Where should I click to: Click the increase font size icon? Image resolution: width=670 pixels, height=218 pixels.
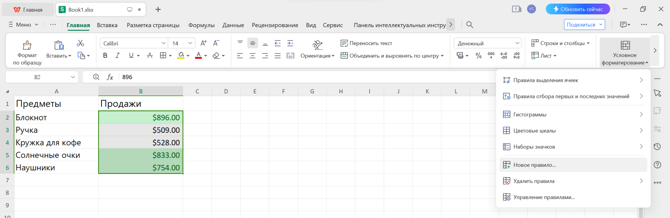click(x=203, y=43)
